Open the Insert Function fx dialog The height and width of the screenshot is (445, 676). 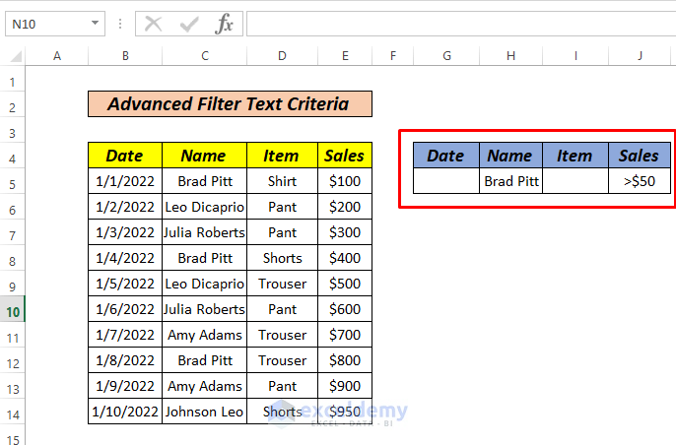click(x=225, y=24)
